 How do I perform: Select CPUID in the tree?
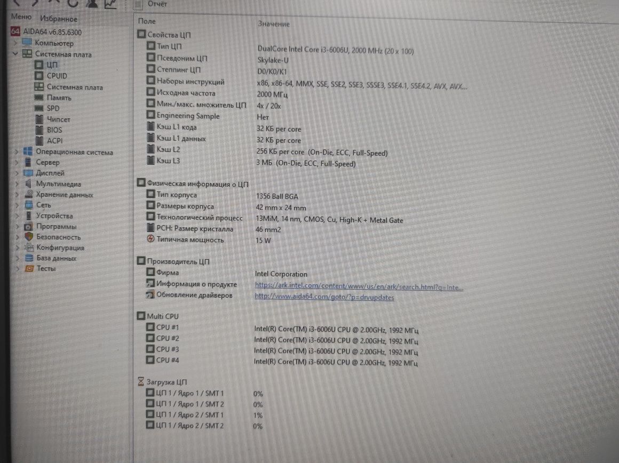57,76
